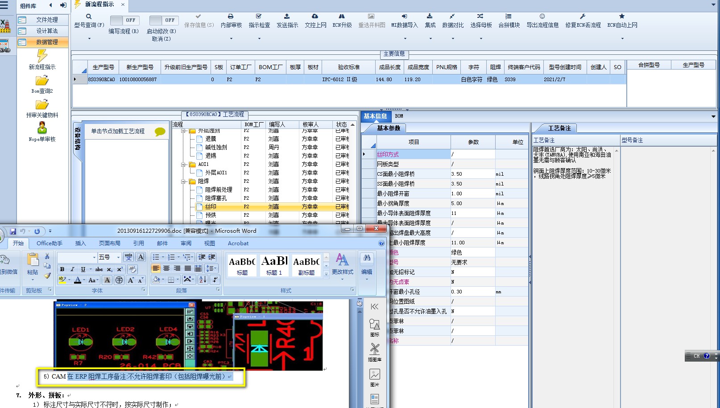Click the 发送指示 upload icon
Screen dimensions: 720x408
coord(287,16)
